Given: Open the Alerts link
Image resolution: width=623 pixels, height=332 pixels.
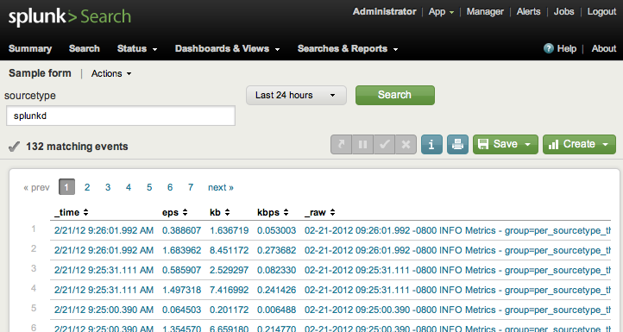Looking at the screenshot, I should (528, 12).
